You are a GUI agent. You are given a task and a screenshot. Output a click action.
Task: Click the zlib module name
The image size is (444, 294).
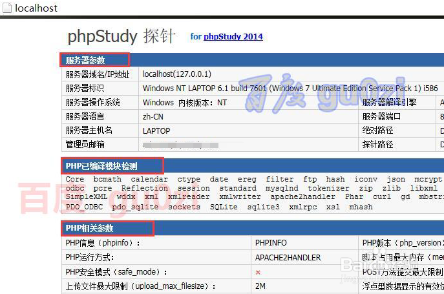[x=392, y=188]
